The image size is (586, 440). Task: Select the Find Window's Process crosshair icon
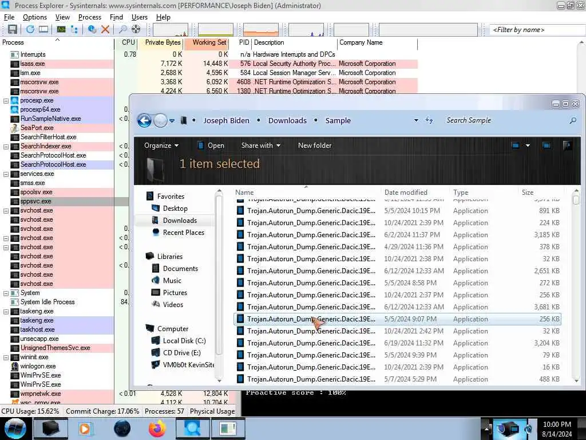(136, 29)
